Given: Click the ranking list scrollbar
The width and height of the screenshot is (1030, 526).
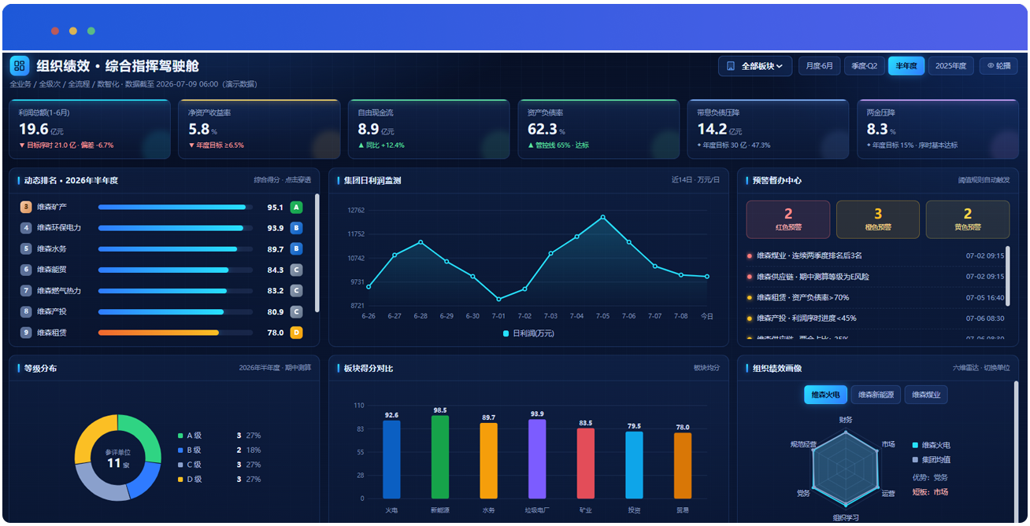Looking at the screenshot, I should 317,253.
